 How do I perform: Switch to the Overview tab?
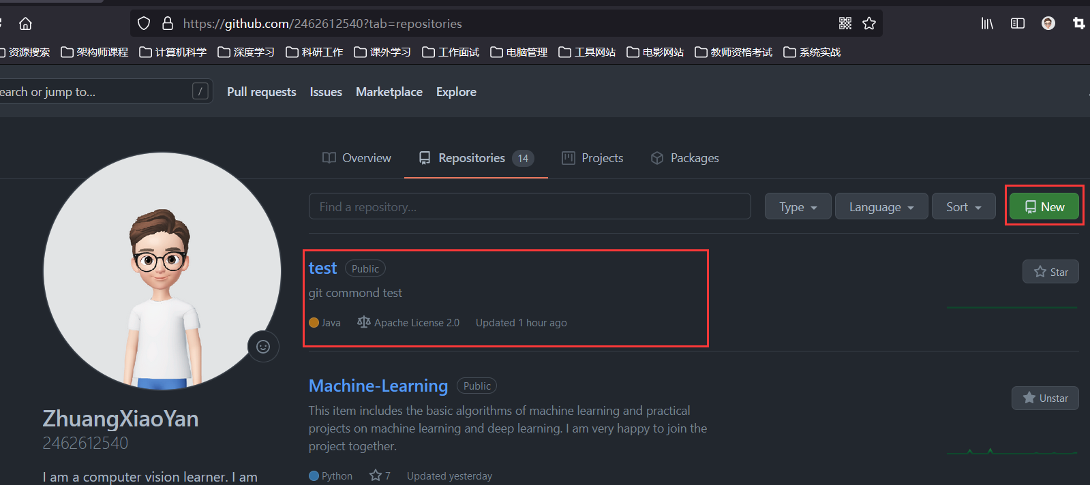pos(357,158)
